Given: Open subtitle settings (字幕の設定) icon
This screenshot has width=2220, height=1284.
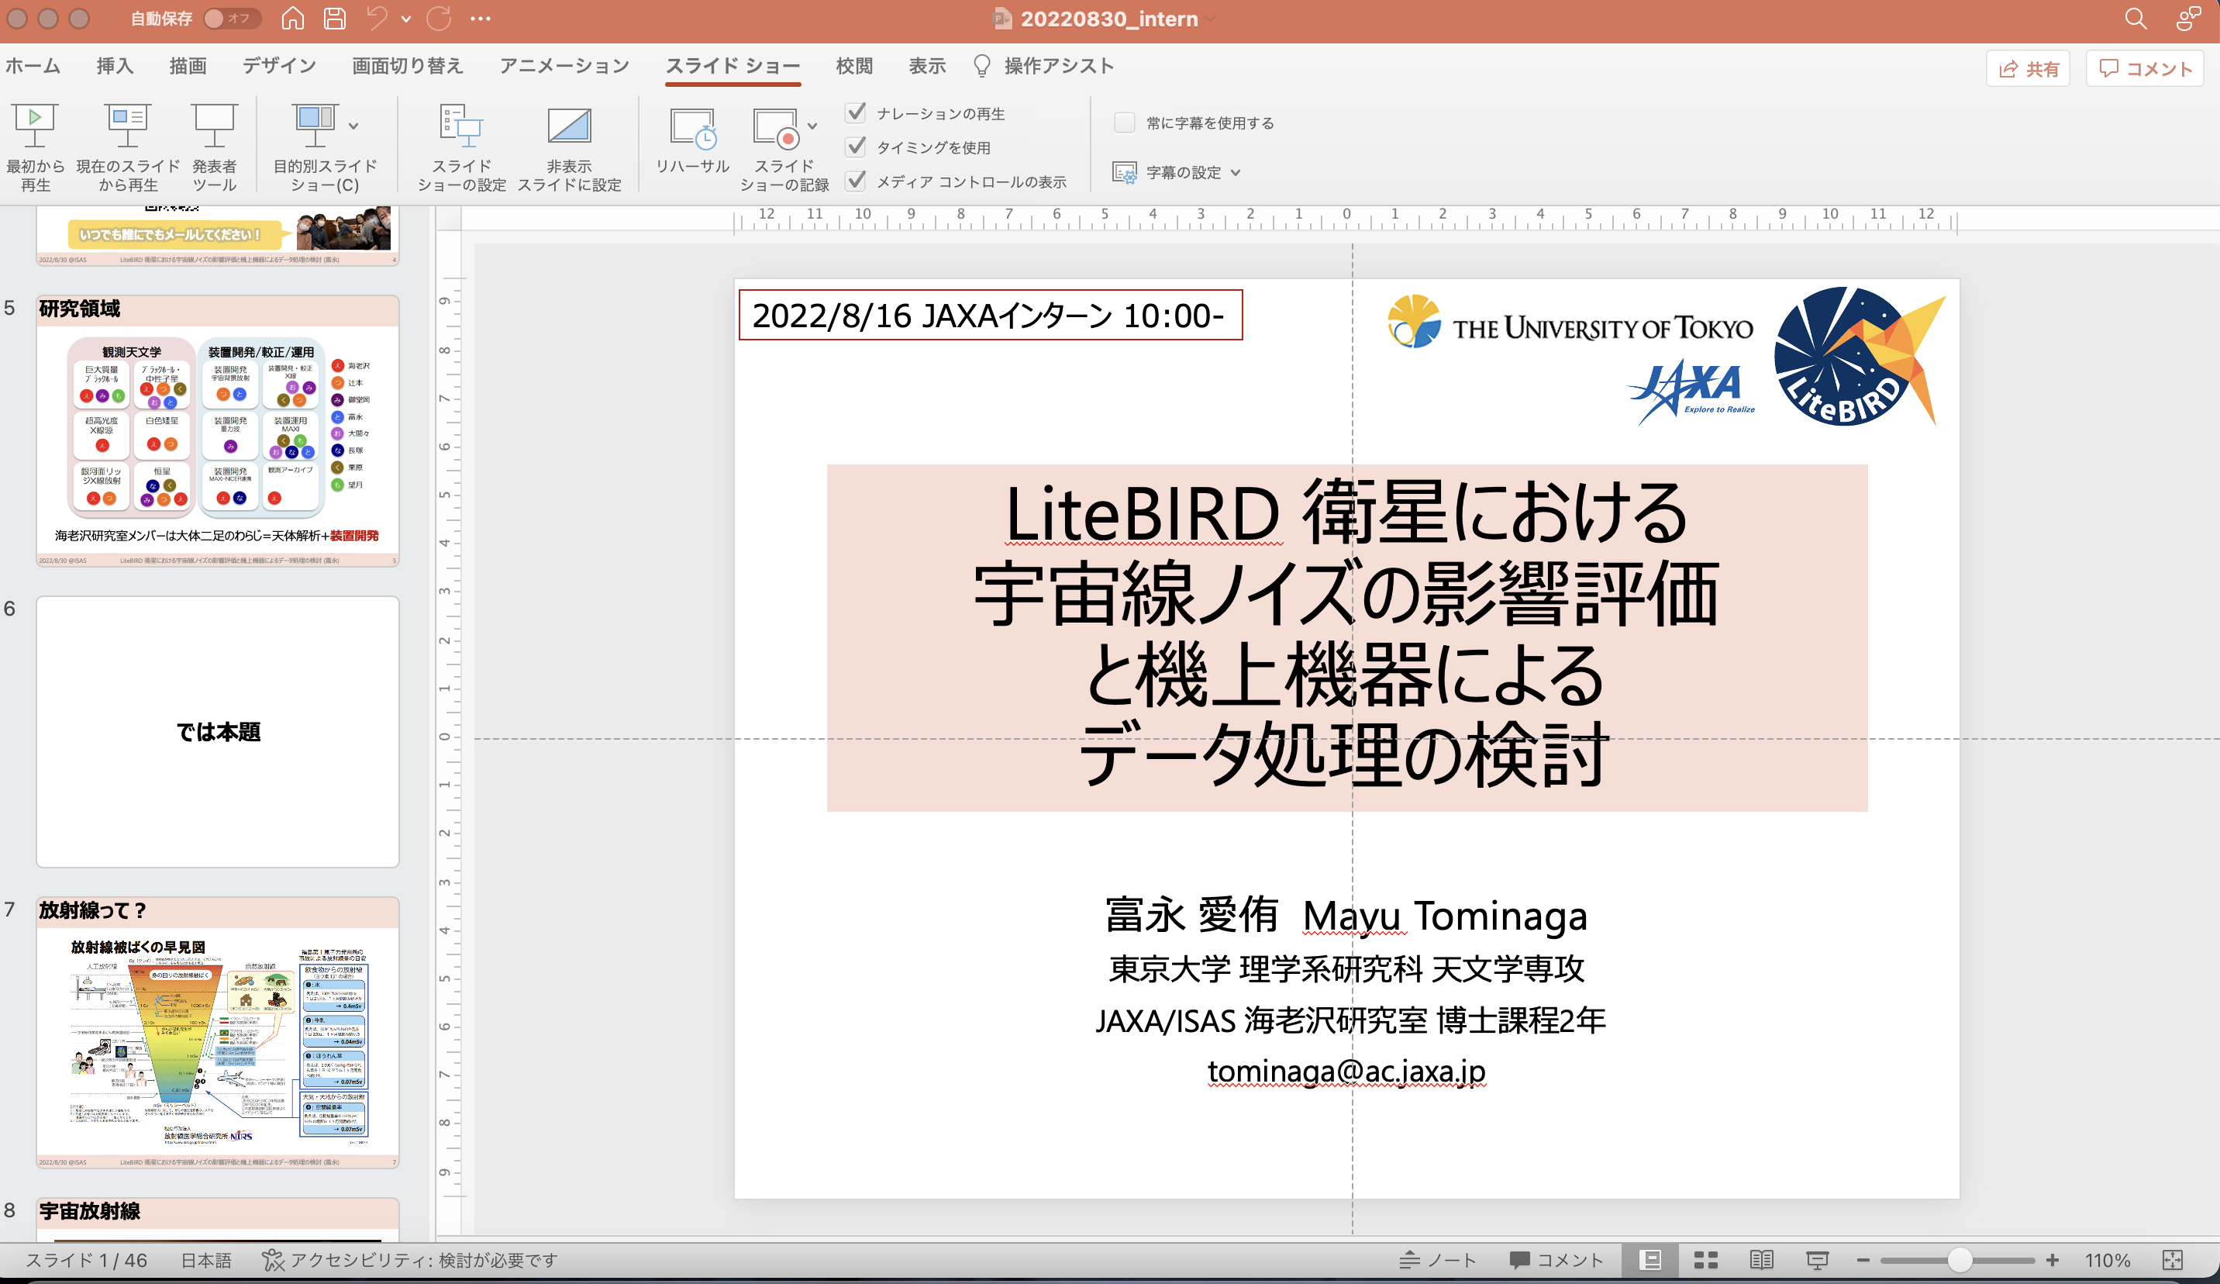Looking at the screenshot, I should coord(1124,173).
